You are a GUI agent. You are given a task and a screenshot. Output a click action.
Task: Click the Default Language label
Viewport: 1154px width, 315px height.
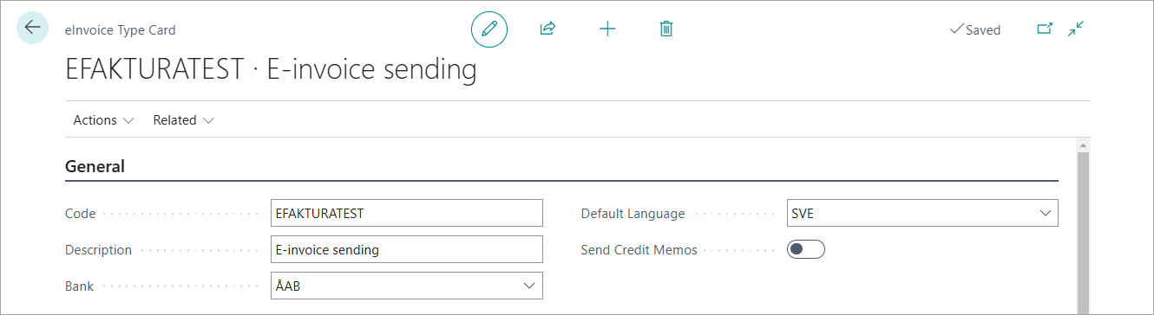(x=633, y=214)
